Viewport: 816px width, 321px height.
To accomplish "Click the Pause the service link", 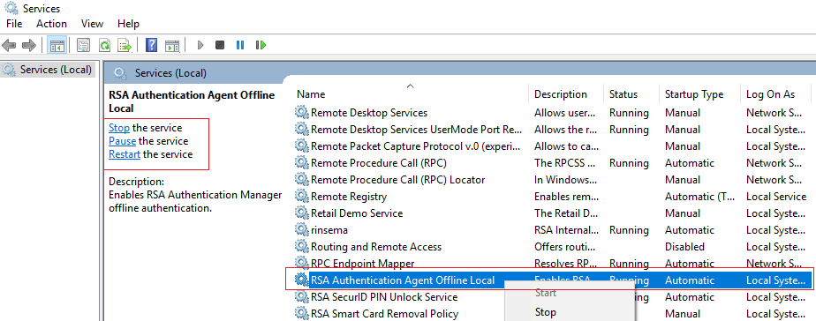I will click(x=122, y=141).
